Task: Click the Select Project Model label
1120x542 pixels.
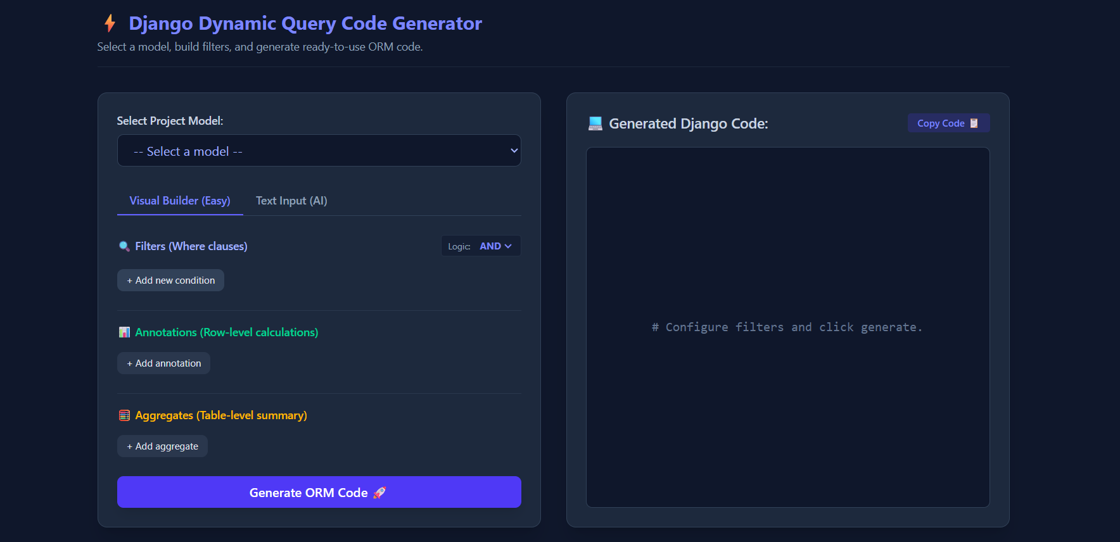Action: [x=170, y=121]
